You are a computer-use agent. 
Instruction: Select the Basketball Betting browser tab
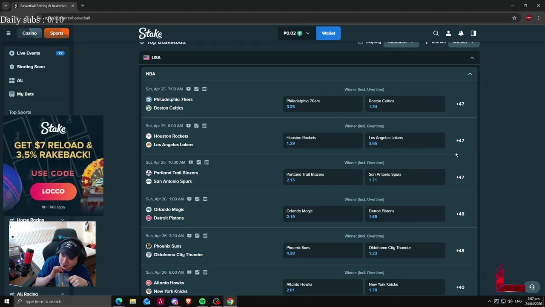pyautogui.click(x=44, y=6)
